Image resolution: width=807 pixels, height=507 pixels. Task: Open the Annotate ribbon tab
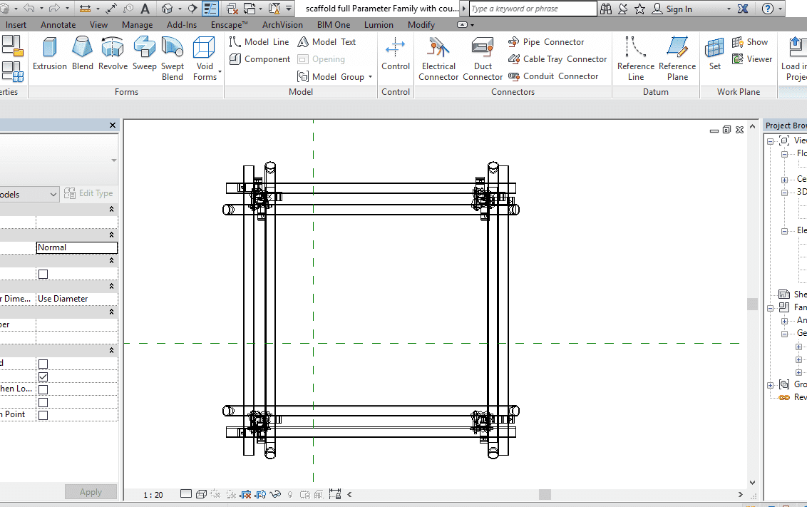pyautogui.click(x=58, y=24)
